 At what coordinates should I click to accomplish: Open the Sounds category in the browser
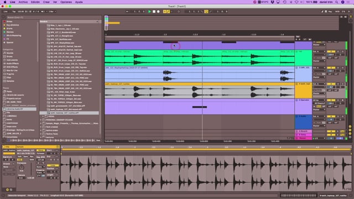click(10, 53)
